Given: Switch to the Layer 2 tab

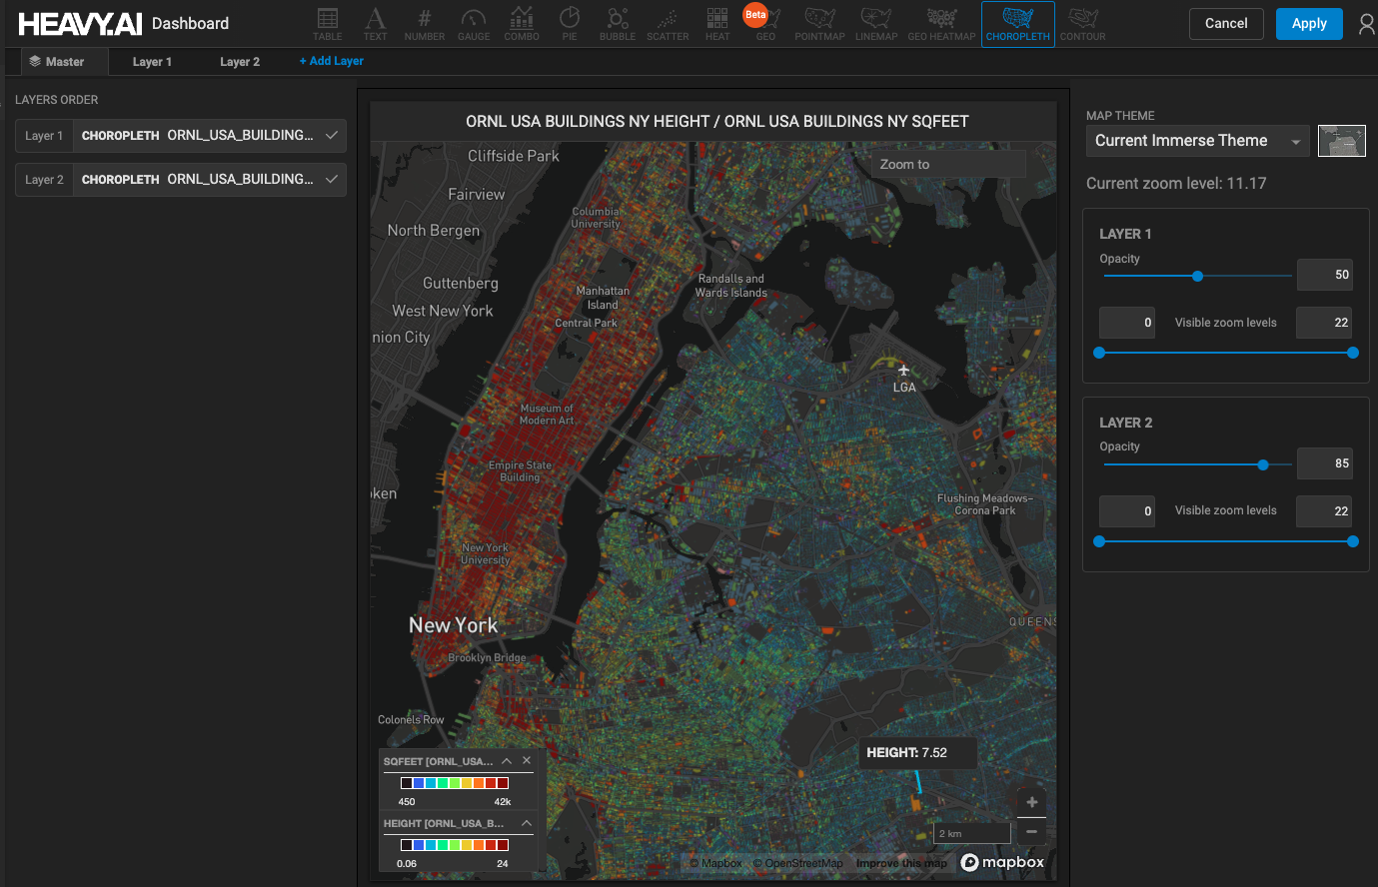Looking at the screenshot, I should (x=240, y=62).
